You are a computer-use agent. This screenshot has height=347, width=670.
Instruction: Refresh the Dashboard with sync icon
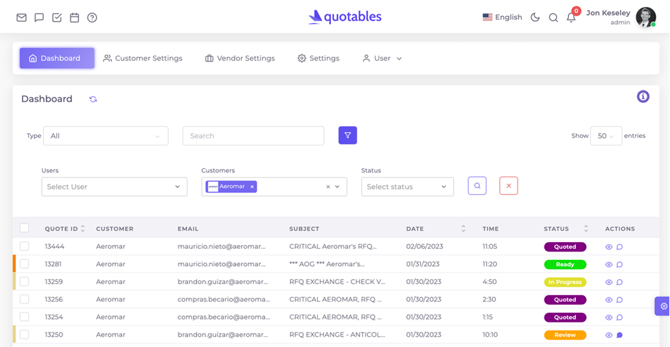click(x=93, y=99)
